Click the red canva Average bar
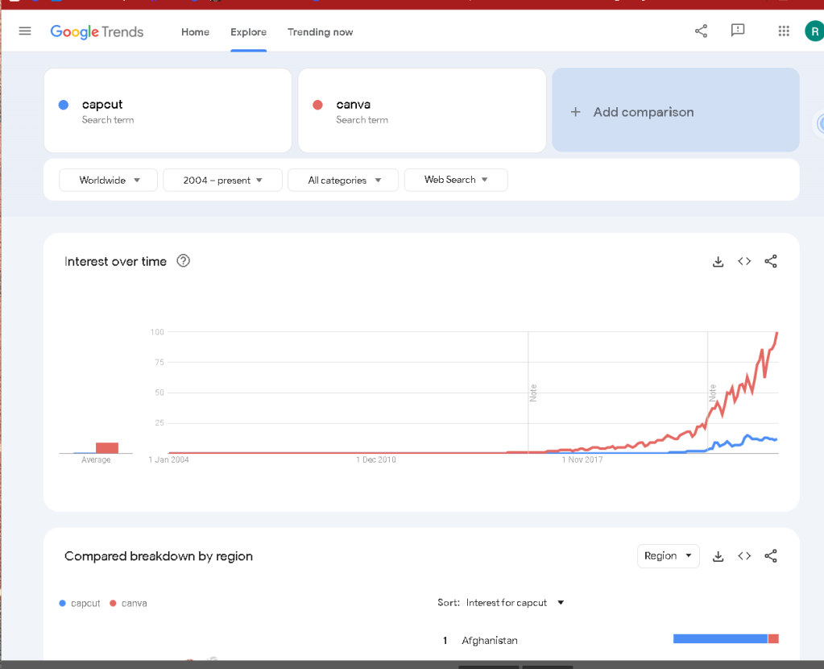The height and width of the screenshot is (669, 824). coord(106,447)
